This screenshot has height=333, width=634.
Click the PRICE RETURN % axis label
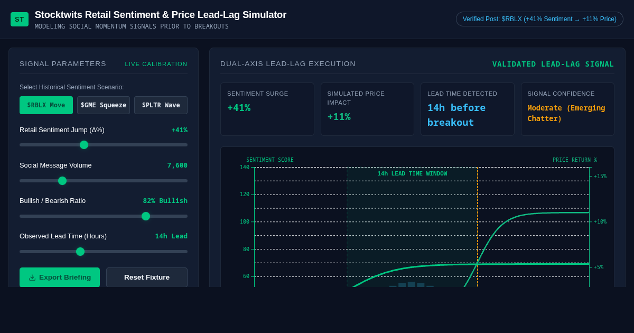pos(575,160)
